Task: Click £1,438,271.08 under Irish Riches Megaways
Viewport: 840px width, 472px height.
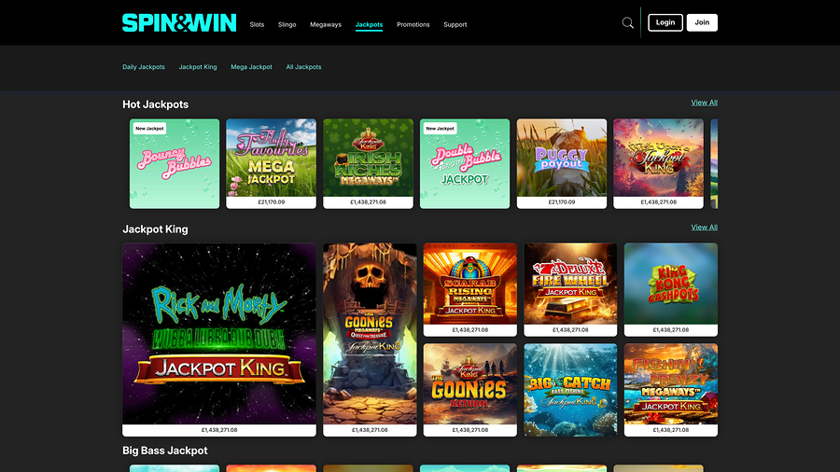Action: coord(368,202)
